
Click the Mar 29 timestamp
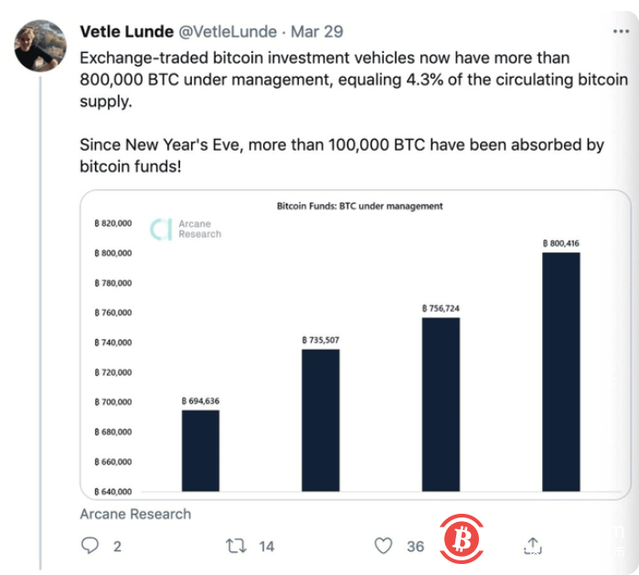316,32
